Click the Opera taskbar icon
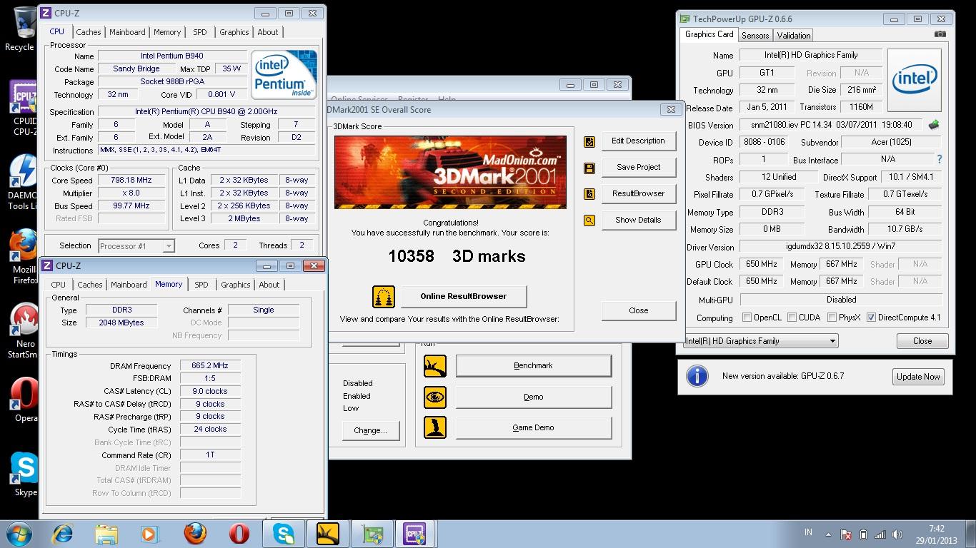The height and width of the screenshot is (548, 976). 239,534
